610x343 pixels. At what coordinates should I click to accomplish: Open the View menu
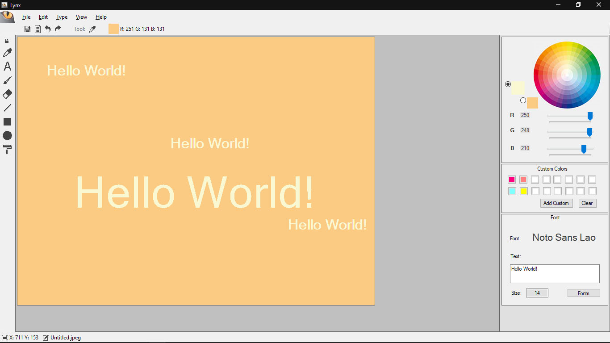81,17
